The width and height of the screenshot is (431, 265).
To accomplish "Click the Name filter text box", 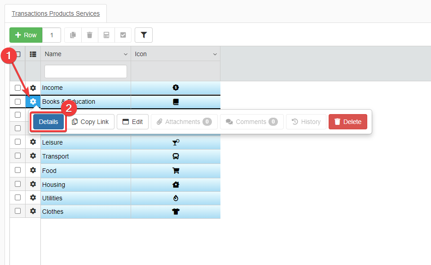I will pyautogui.click(x=86, y=71).
